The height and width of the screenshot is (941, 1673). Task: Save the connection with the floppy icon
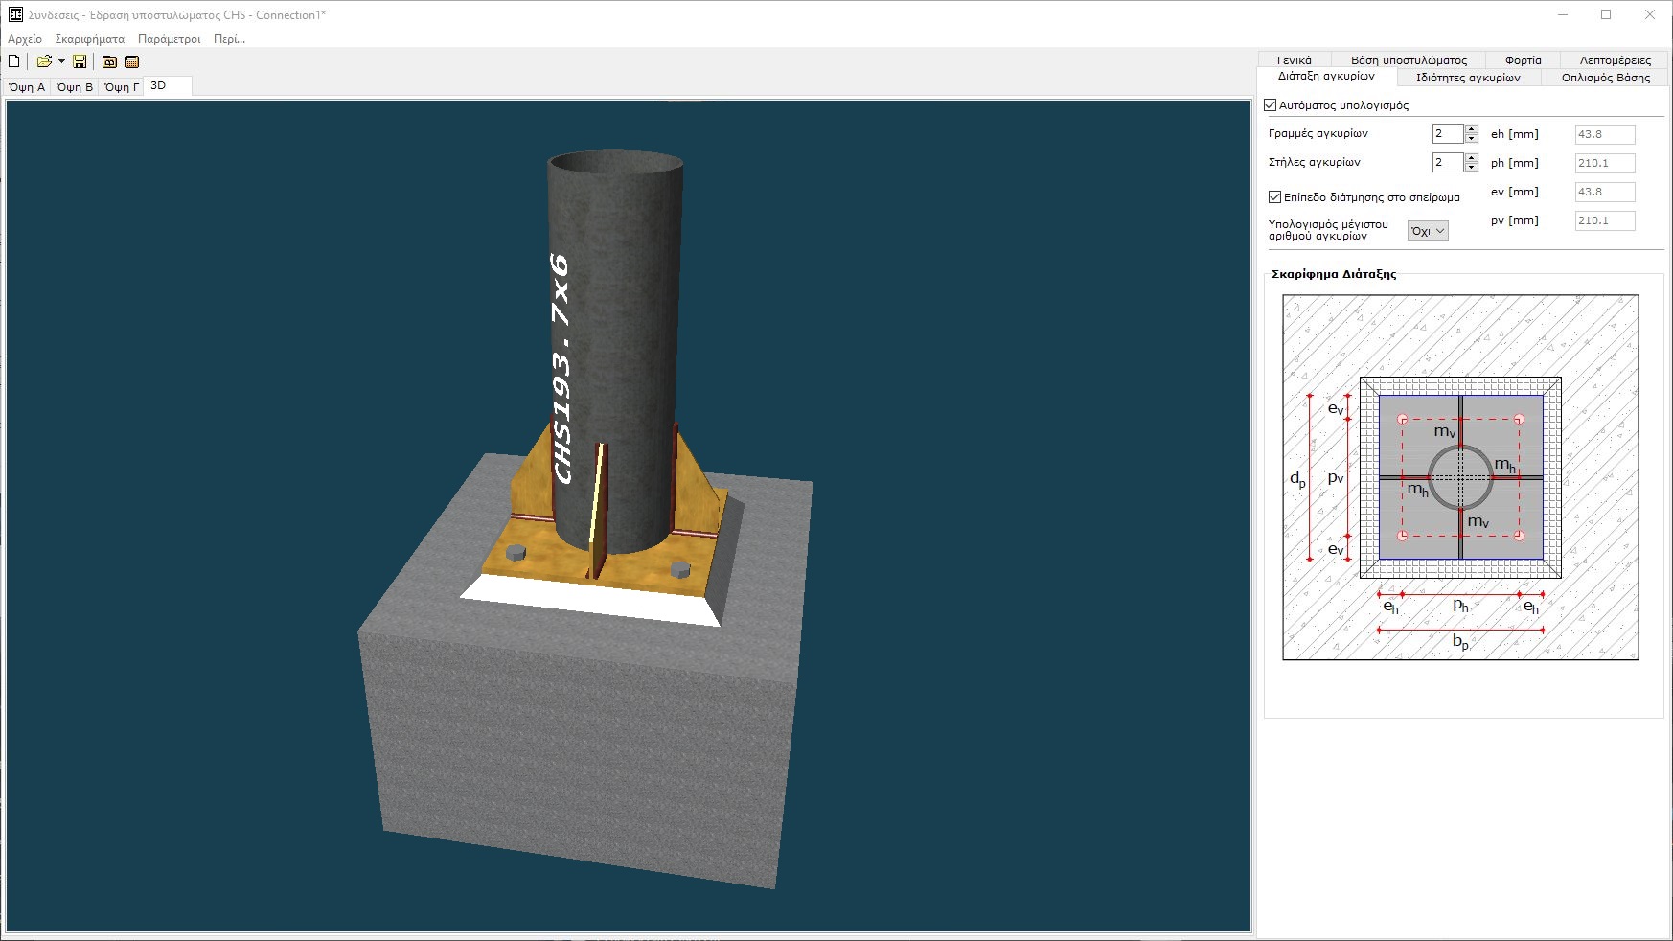pos(80,61)
